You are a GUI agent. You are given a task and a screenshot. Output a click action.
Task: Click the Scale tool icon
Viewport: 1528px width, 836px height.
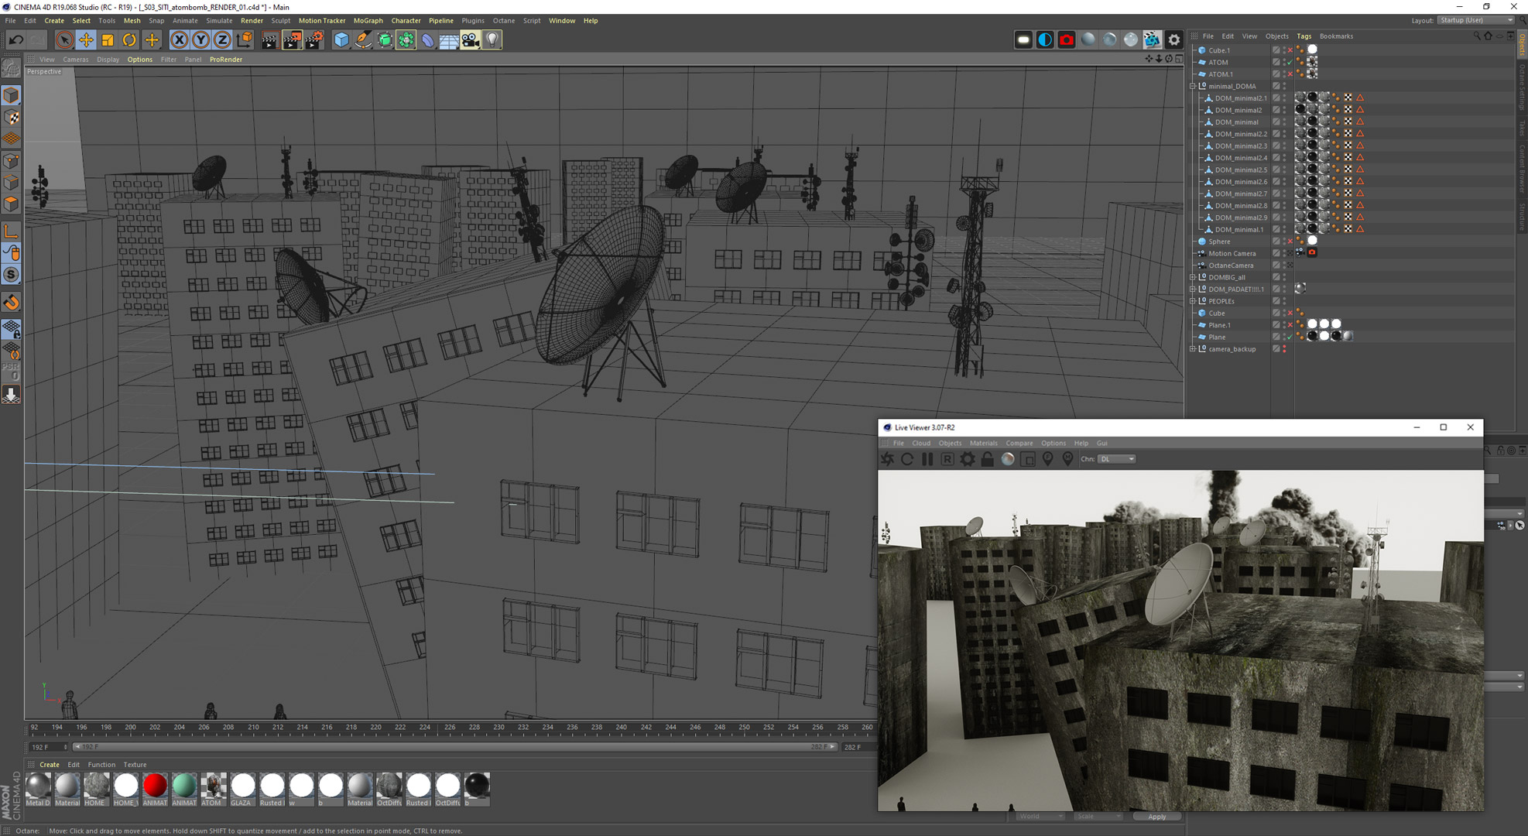pos(108,39)
